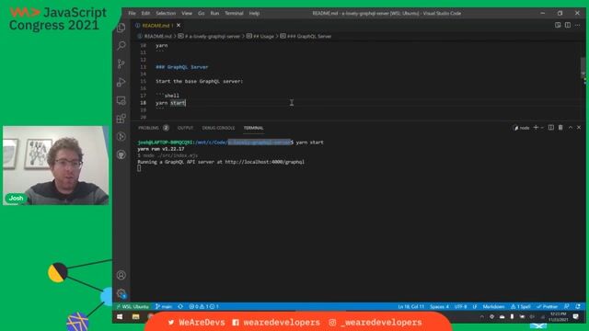Open the Extensions view

point(121,119)
